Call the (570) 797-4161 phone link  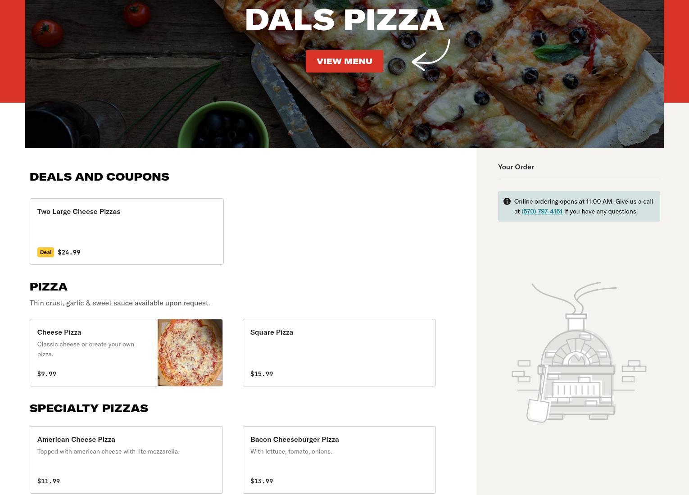click(542, 211)
